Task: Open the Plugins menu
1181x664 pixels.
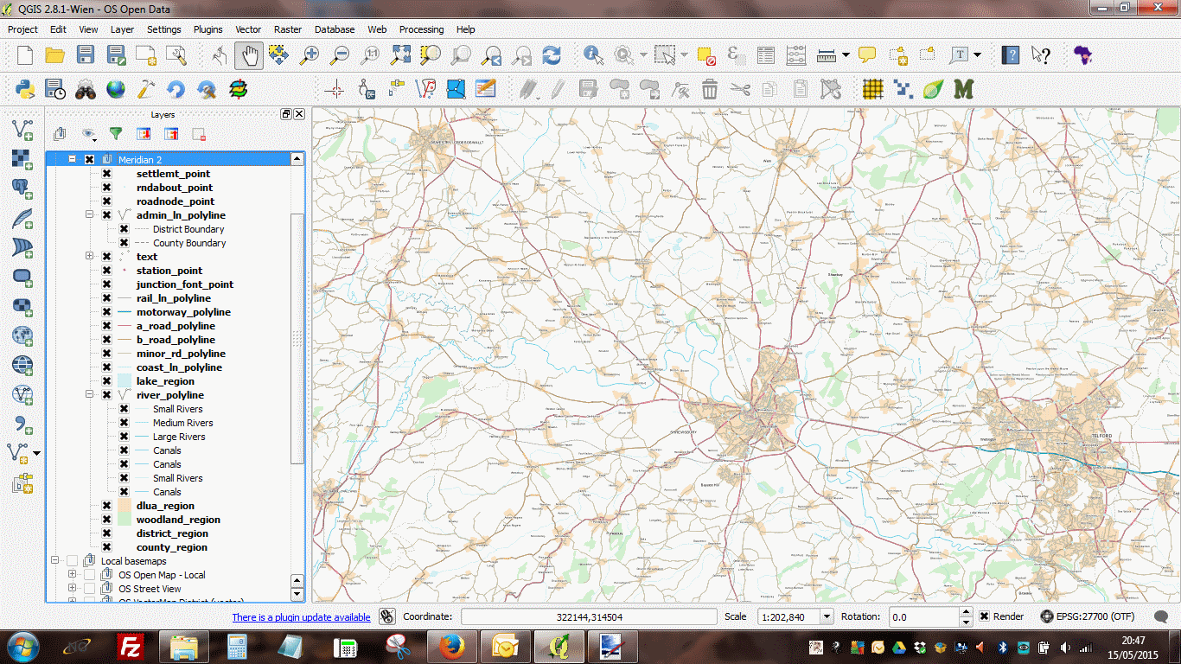Action: pos(207,29)
